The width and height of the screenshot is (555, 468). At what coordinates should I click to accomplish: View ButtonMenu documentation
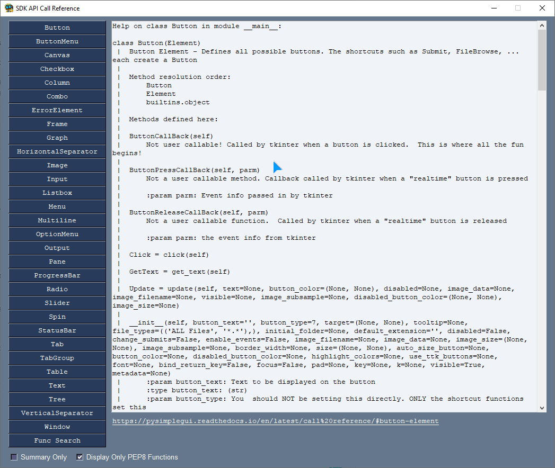pyautogui.click(x=57, y=41)
